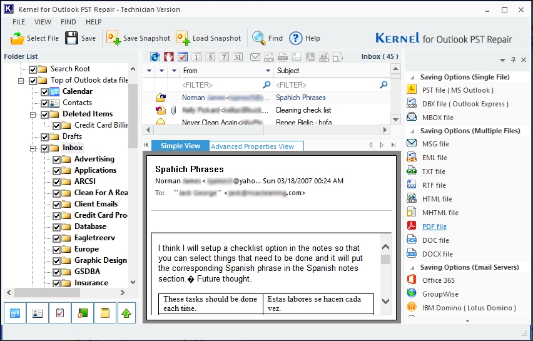Expand more saving options at panel bottom
The image size is (533, 341).
click(x=467, y=321)
